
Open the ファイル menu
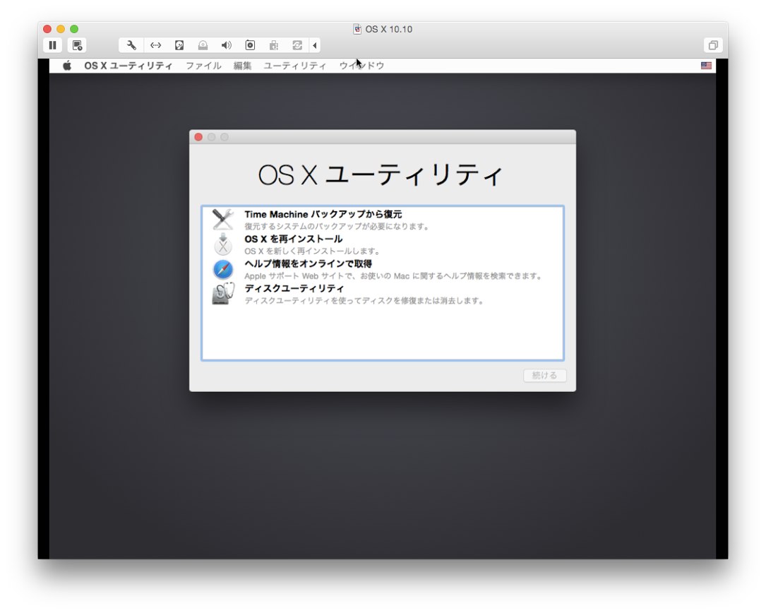[203, 66]
